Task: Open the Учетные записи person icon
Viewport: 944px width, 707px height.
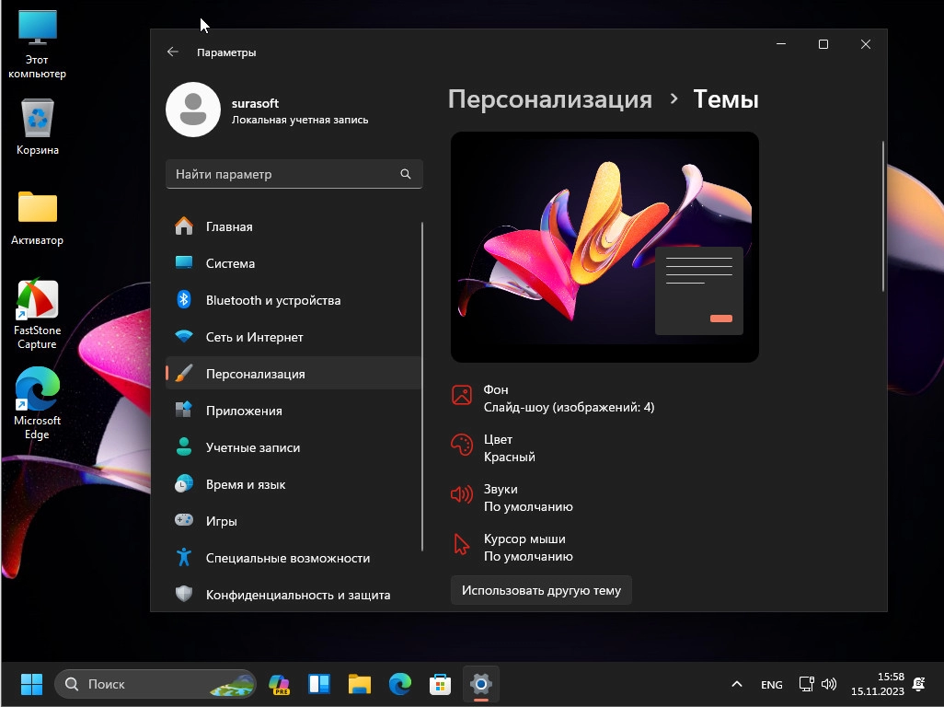Action: tap(184, 446)
